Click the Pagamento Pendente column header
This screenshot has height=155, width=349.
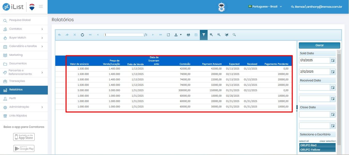coord(276,64)
